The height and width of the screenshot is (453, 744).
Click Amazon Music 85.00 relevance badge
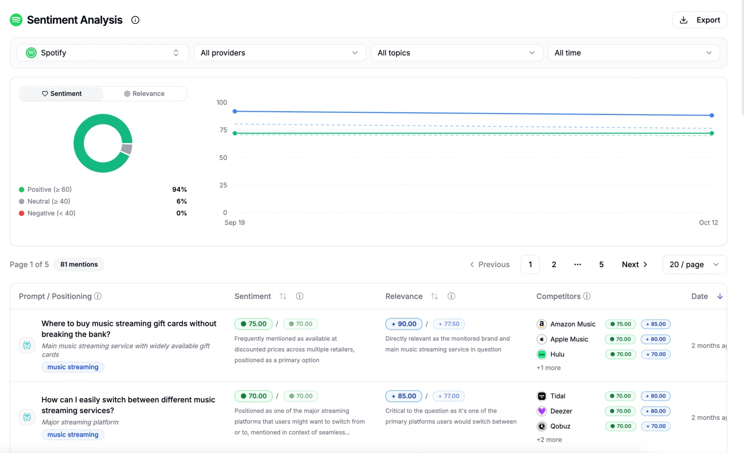[x=656, y=324]
